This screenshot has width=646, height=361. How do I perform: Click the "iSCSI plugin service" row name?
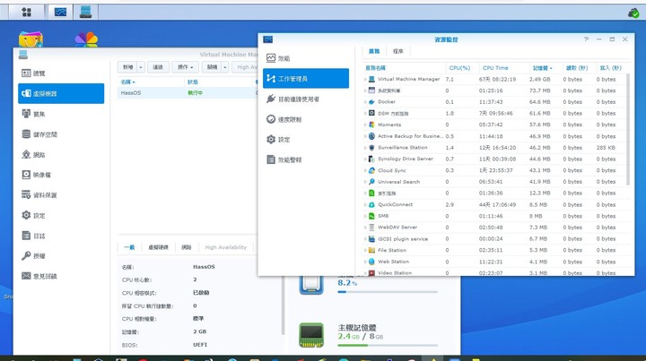pos(403,238)
